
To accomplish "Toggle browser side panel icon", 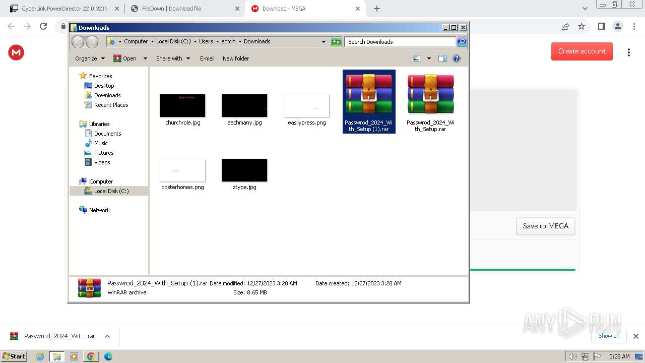I will coord(601,26).
